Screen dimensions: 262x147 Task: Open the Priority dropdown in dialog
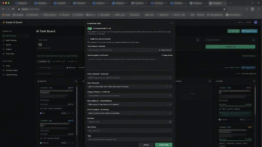tap(130, 113)
